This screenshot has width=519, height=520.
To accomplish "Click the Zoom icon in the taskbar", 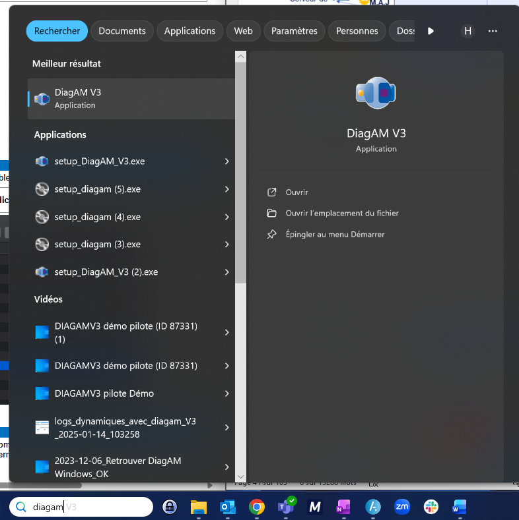I will tap(401, 506).
